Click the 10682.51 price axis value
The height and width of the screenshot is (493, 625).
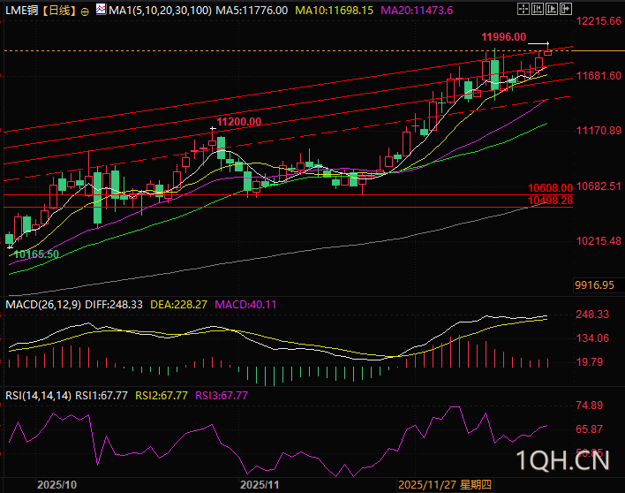click(x=599, y=186)
